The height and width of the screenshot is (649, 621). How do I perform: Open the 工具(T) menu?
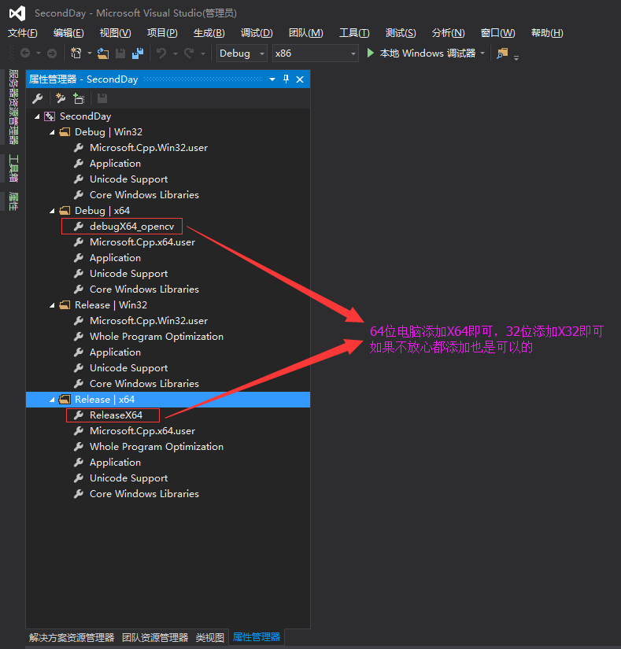point(354,33)
